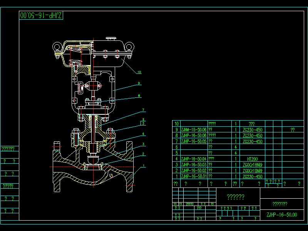Select callout number 9 near the yoke
Screen dimensions: 308x231
[139, 83]
